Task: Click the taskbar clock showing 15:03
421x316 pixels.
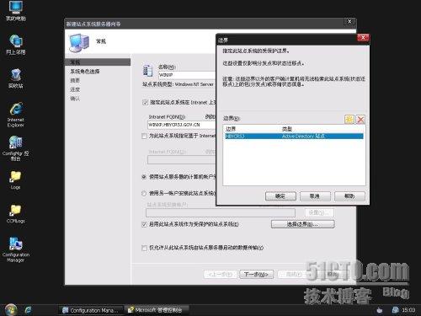Action: 408,310
